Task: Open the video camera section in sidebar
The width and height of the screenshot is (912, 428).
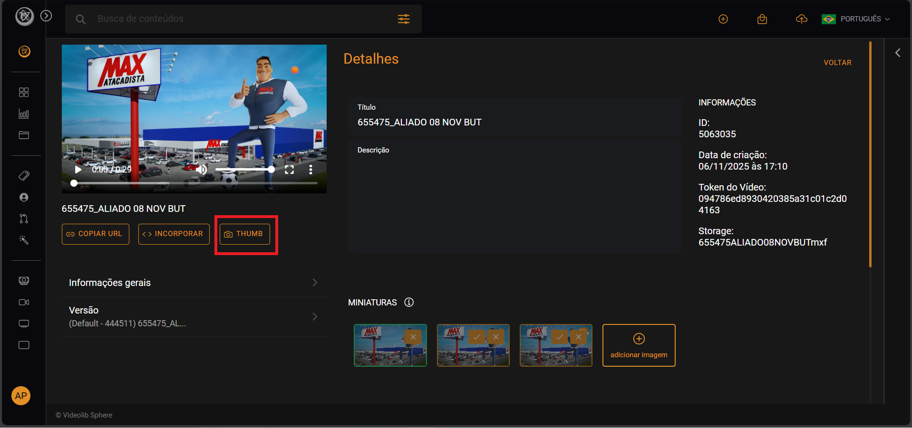Action: point(24,302)
